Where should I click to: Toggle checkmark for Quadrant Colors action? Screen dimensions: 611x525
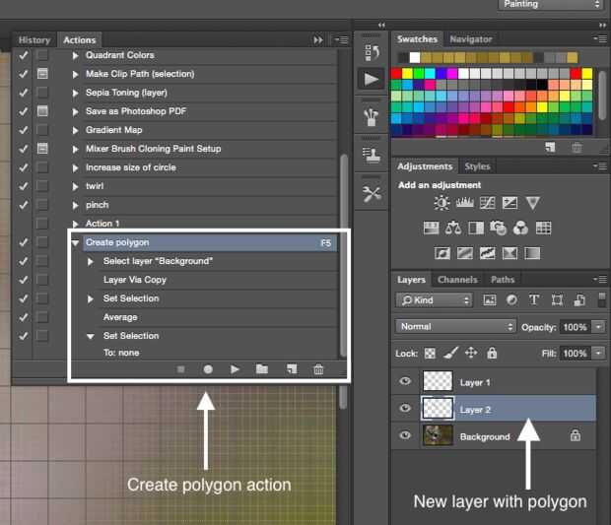click(x=23, y=55)
